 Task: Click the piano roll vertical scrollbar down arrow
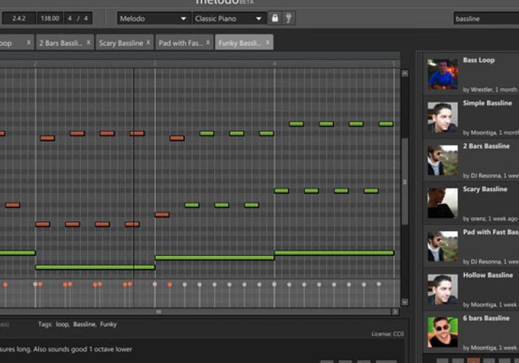click(x=405, y=302)
